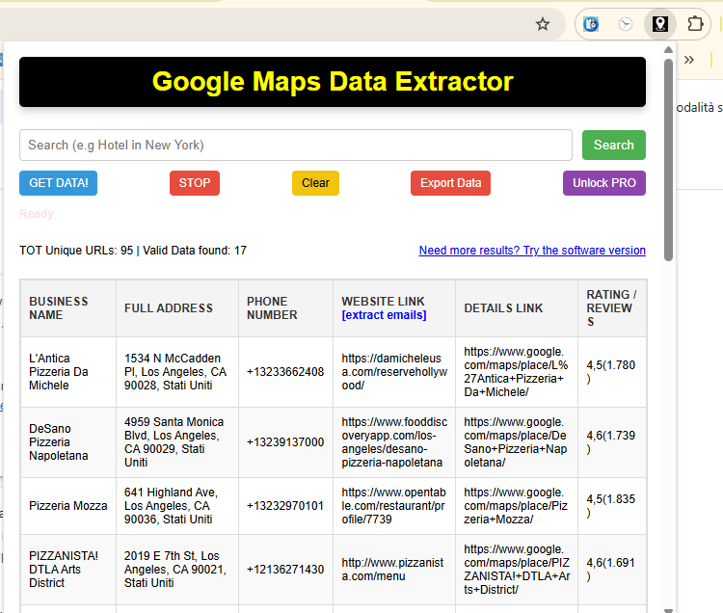Focus the Search input field
The height and width of the screenshot is (613, 723).
click(x=295, y=146)
